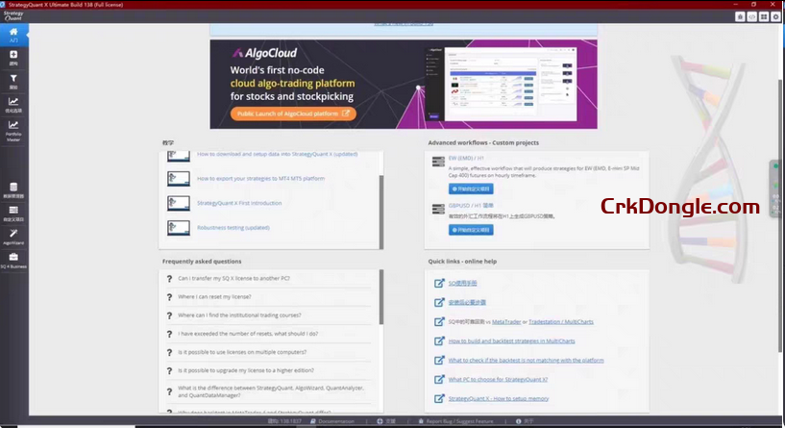785x428 pixels.
Task: Expand 'Can I transfer my SQ X license' question
Action: click(x=233, y=279)
